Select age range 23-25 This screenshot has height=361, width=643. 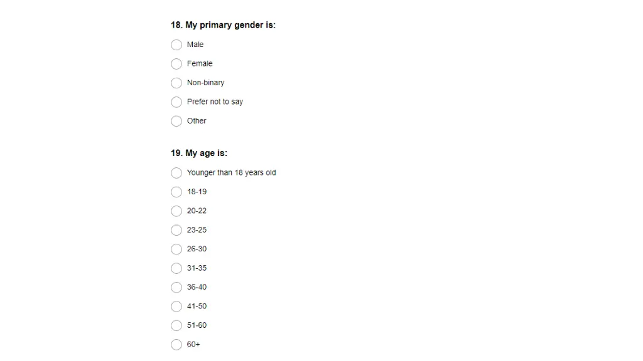tap(176, 230)
